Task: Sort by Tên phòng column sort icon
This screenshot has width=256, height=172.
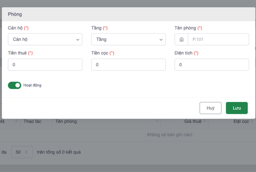Action: [x=157, y=122]
